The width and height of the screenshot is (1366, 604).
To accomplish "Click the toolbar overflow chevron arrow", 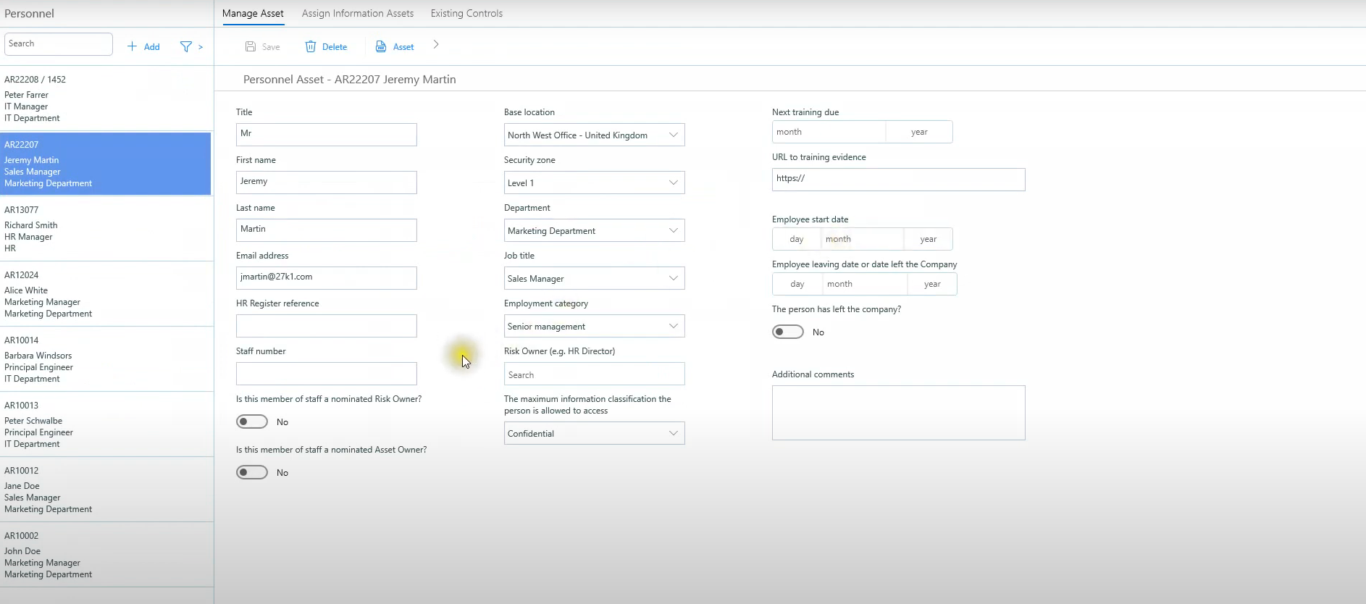I will coord(436,45).
